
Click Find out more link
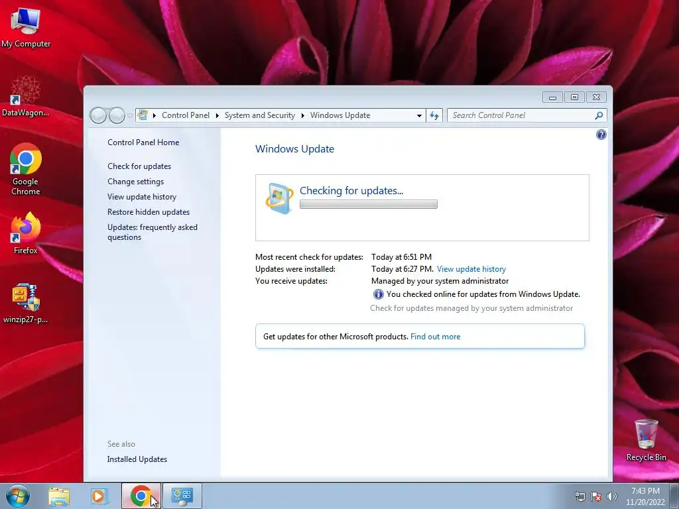(435, 336)
